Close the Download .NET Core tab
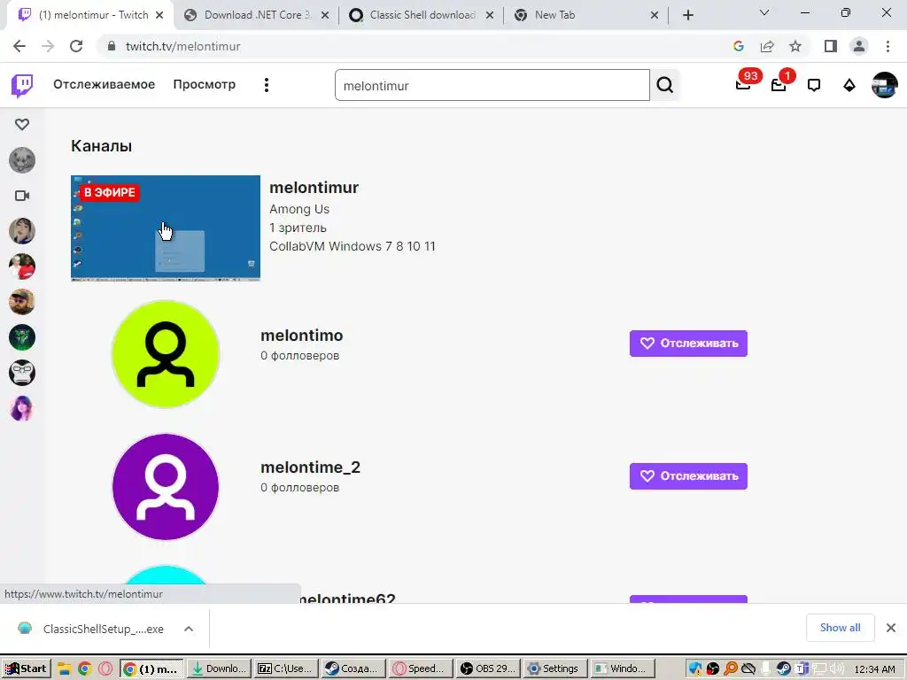The image size is (907, 680). [325, 15]
